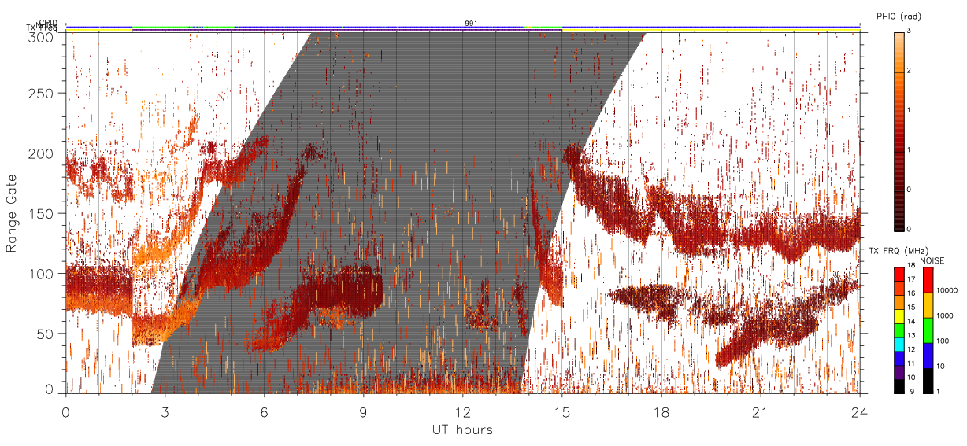Click tick label '15' on the UT hours axis
The width and height of the screenshot is (967, 446).
tap(561, 411)
